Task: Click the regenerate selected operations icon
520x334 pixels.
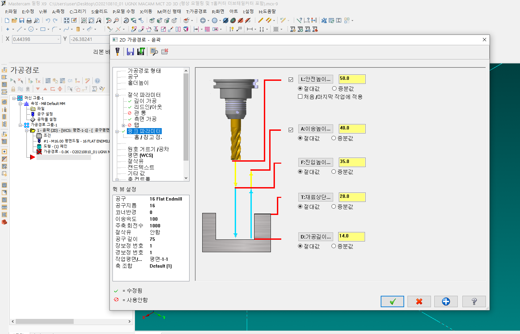Action: click(30, 81)
